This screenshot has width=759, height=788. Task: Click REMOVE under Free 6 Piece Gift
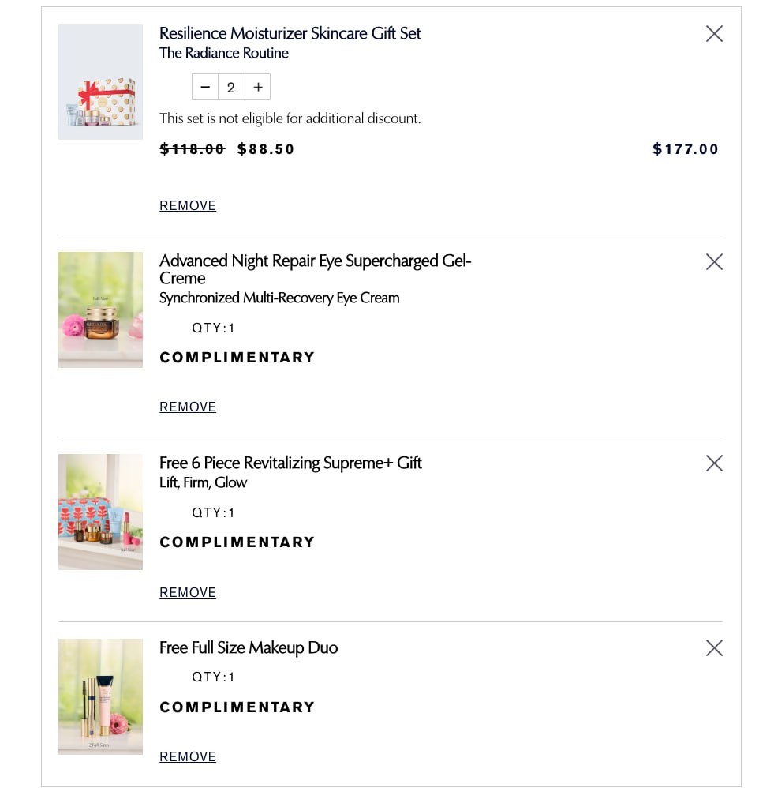point(188,592)
